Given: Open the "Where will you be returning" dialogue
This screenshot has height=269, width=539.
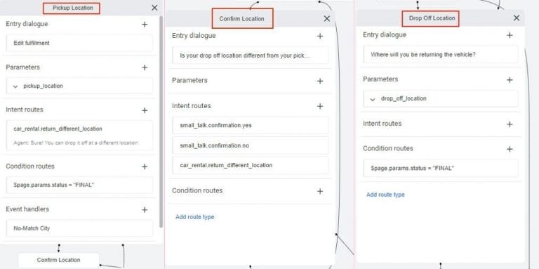Looking at the screenshot, I should tap(440, 54).
